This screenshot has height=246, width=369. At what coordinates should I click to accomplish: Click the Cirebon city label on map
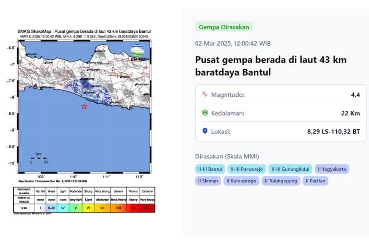click(32, 54)
